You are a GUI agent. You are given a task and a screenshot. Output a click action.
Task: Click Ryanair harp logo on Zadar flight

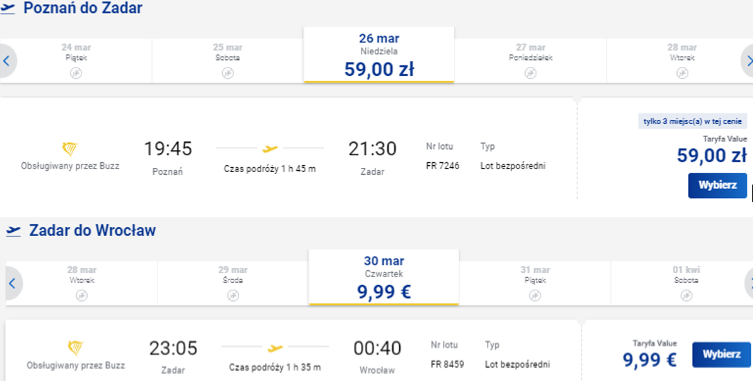coord(75,348)
